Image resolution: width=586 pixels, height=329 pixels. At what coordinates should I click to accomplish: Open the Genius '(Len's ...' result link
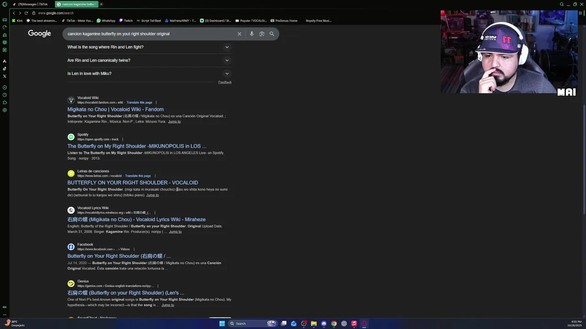(x=126, y=293)
